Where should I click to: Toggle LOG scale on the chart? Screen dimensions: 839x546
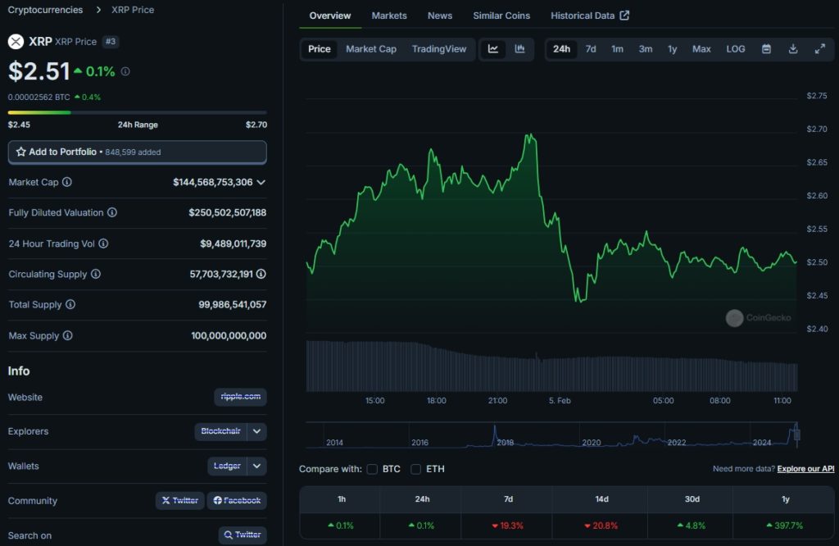pos(735,49)
